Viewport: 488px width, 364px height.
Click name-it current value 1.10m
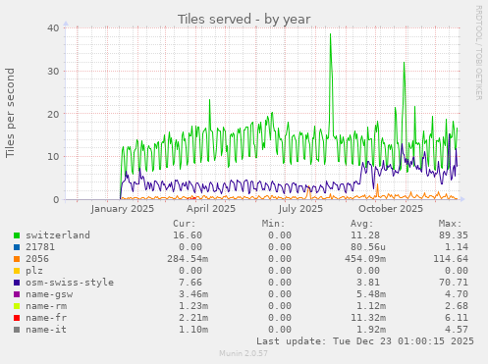tap(193, 330)
